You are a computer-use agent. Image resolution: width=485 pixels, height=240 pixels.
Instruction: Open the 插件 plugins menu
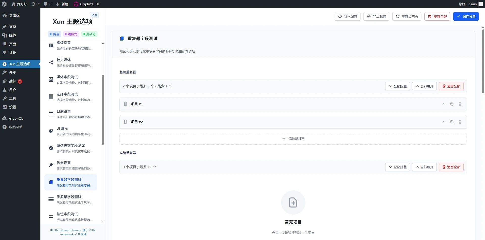point(20,81)
